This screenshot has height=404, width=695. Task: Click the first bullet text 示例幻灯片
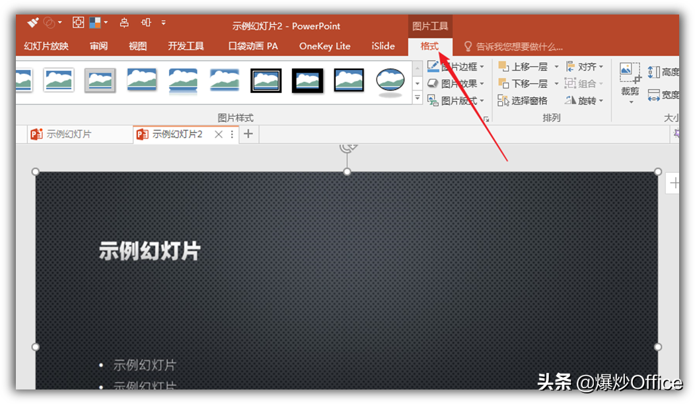pos(145,365)
